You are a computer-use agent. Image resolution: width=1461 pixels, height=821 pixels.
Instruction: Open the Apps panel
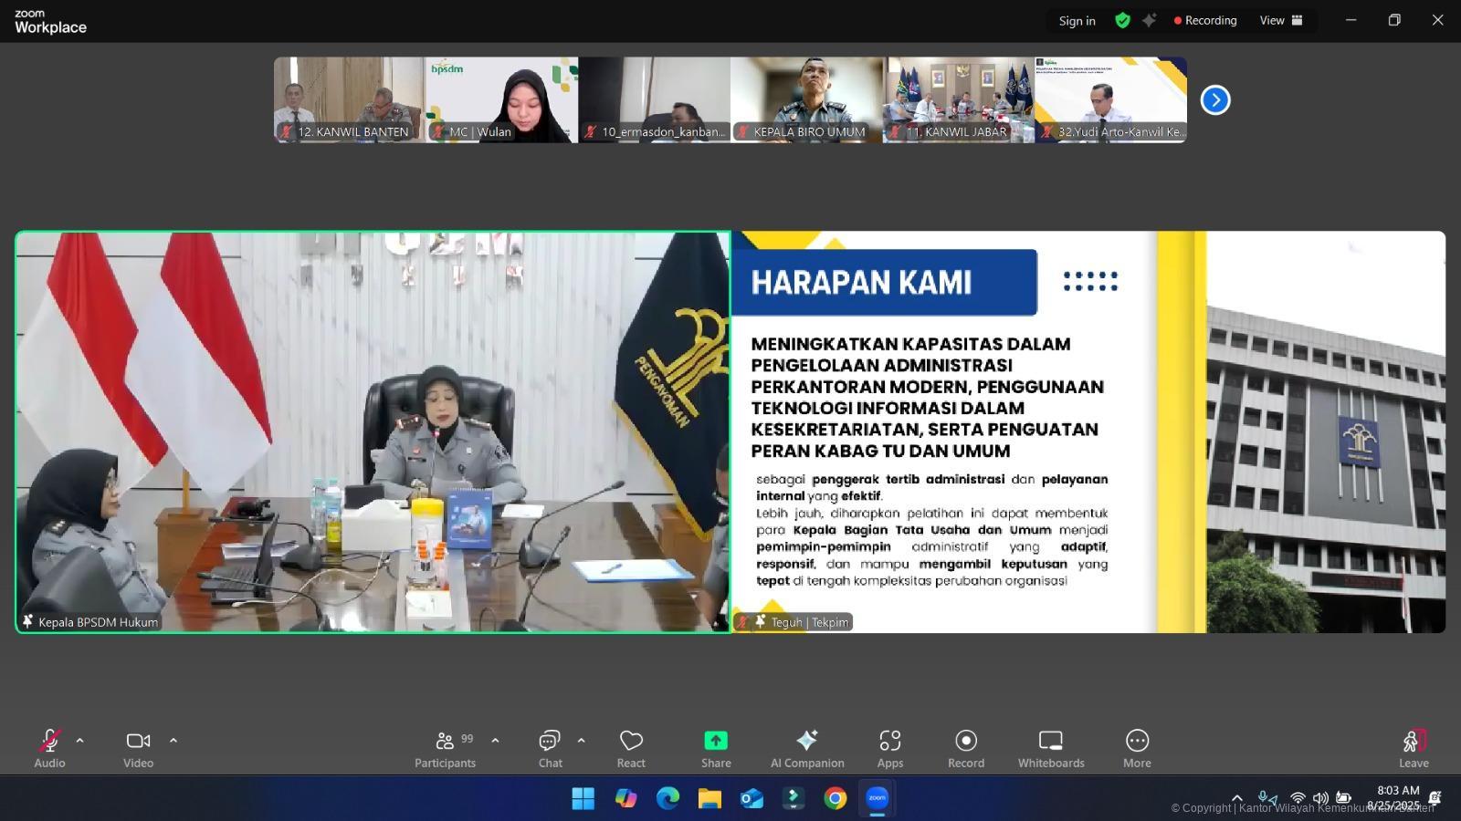(889, 748)
